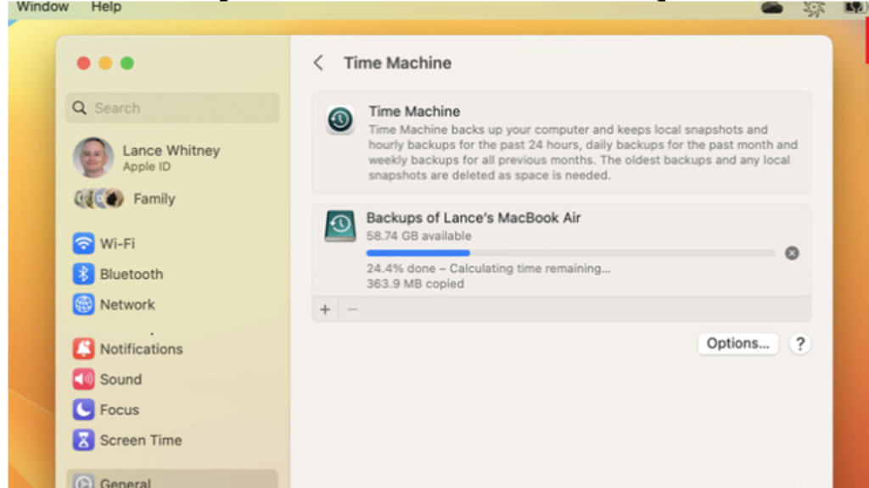Screen dimensions: 869x488
Task: Open Lance Whitney Apple ID name
Action: point(171,151)
